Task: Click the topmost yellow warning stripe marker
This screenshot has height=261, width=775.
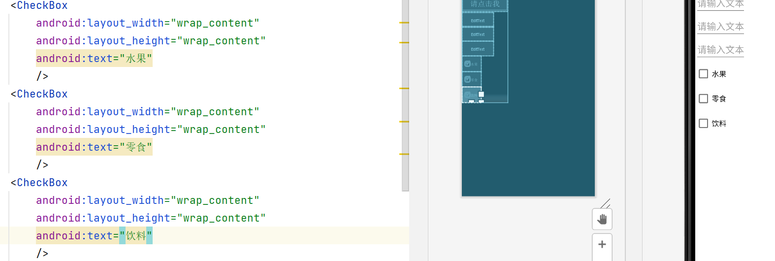Action: pyautogui.click(x=404, y=23)
